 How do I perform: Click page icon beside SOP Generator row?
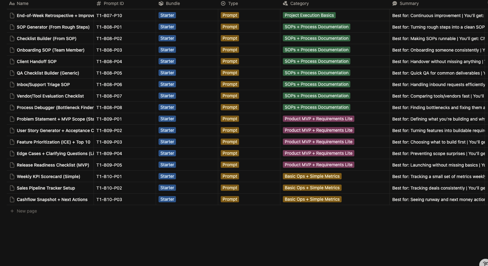(x=12, y=27)
